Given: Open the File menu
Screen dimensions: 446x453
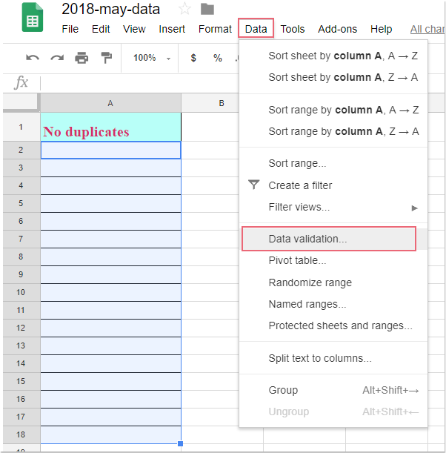Looking at the screenshot, I should tap(70, 29).
